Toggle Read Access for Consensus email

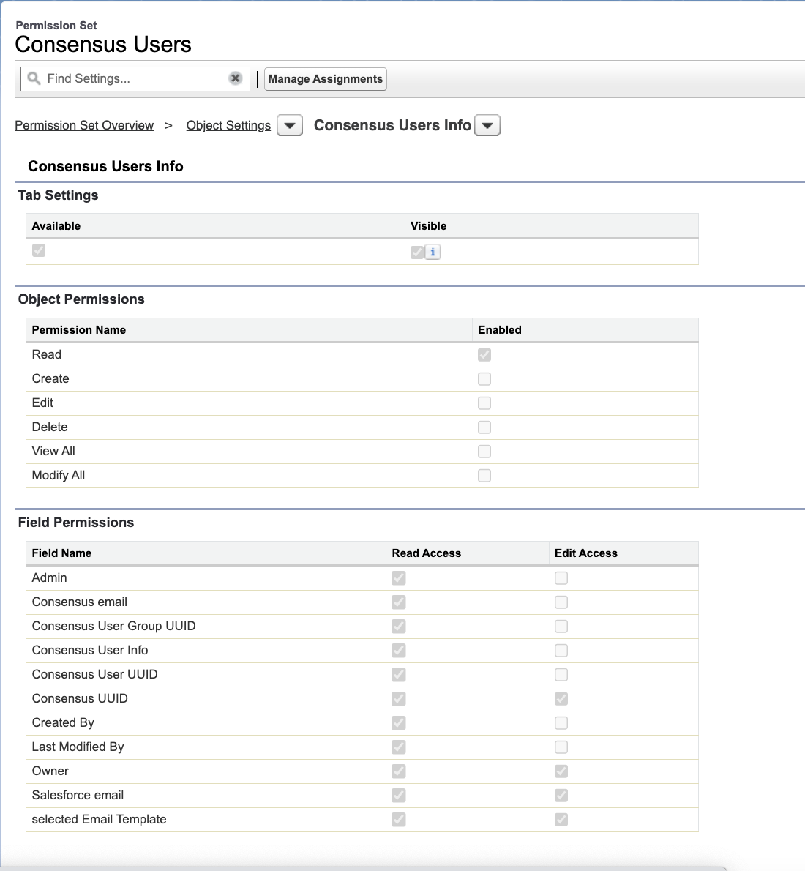coord(399,602)
